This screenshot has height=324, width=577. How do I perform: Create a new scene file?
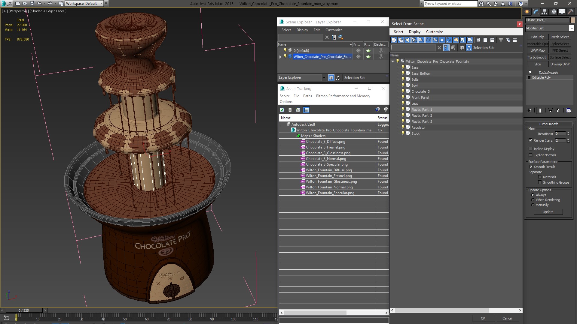click(x=18, y=4)
